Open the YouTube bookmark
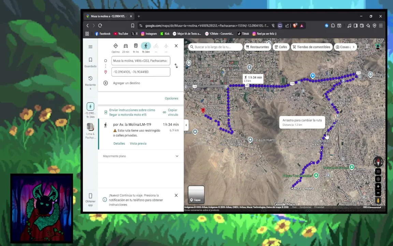The width and height of the screenshot is (393, 246). 121,33
